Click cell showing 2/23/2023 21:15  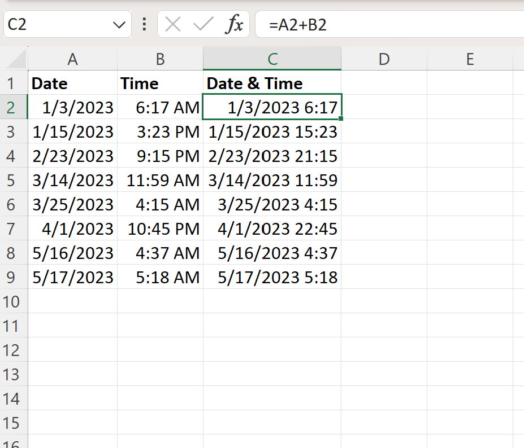(x=272, y=156)
